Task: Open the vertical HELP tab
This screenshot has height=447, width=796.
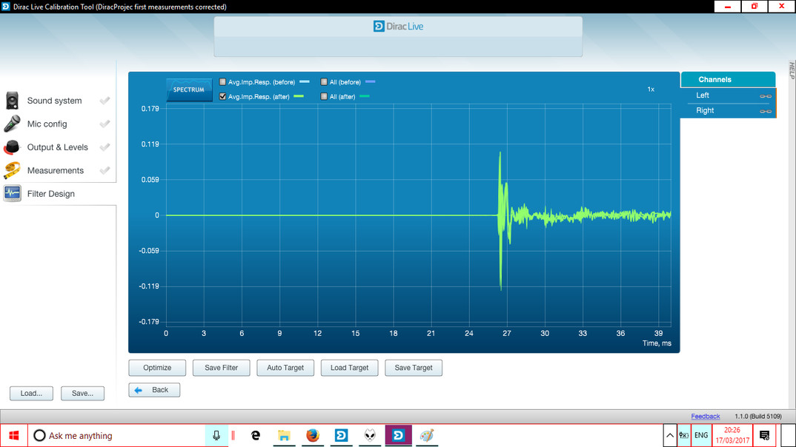Action: (792, 70)
